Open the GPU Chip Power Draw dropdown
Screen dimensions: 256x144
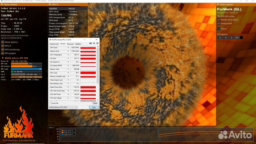click(x=68, y=91)
